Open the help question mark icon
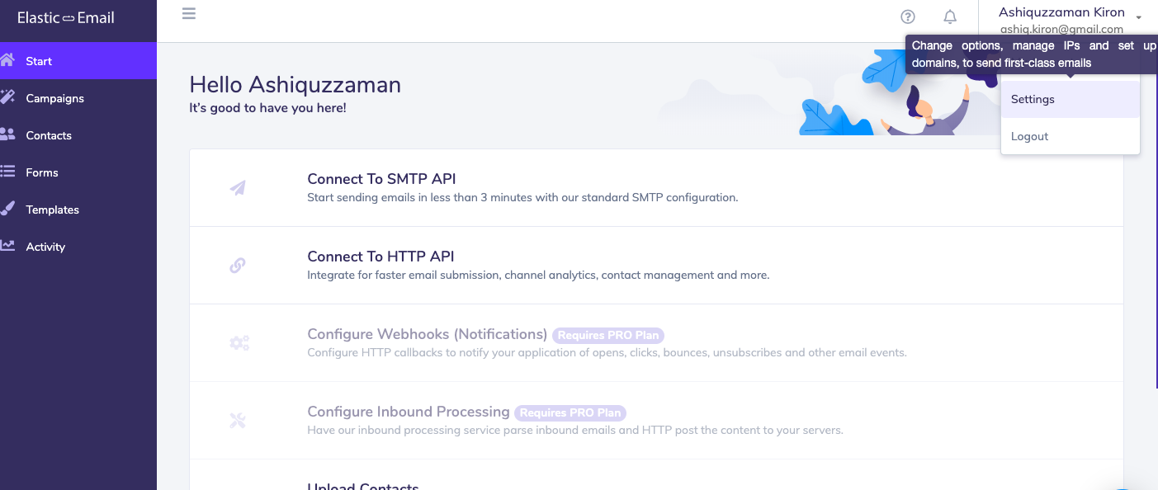This screenshot has height=490, width=1158. point(908,16)
